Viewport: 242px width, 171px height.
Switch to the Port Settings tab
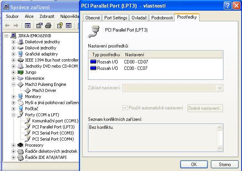click(116, 18)
